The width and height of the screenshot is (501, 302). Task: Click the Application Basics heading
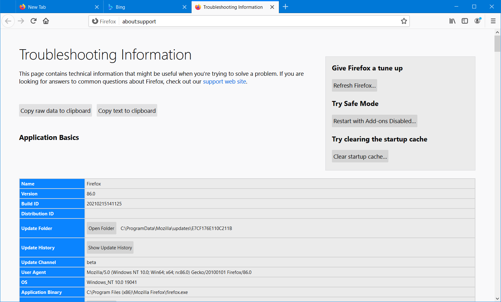[49, 138]
